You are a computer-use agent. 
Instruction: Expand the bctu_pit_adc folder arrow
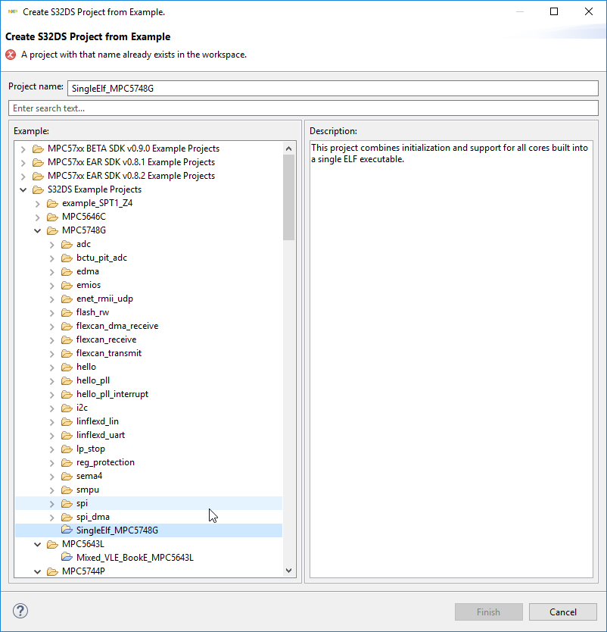coord(52,258)
